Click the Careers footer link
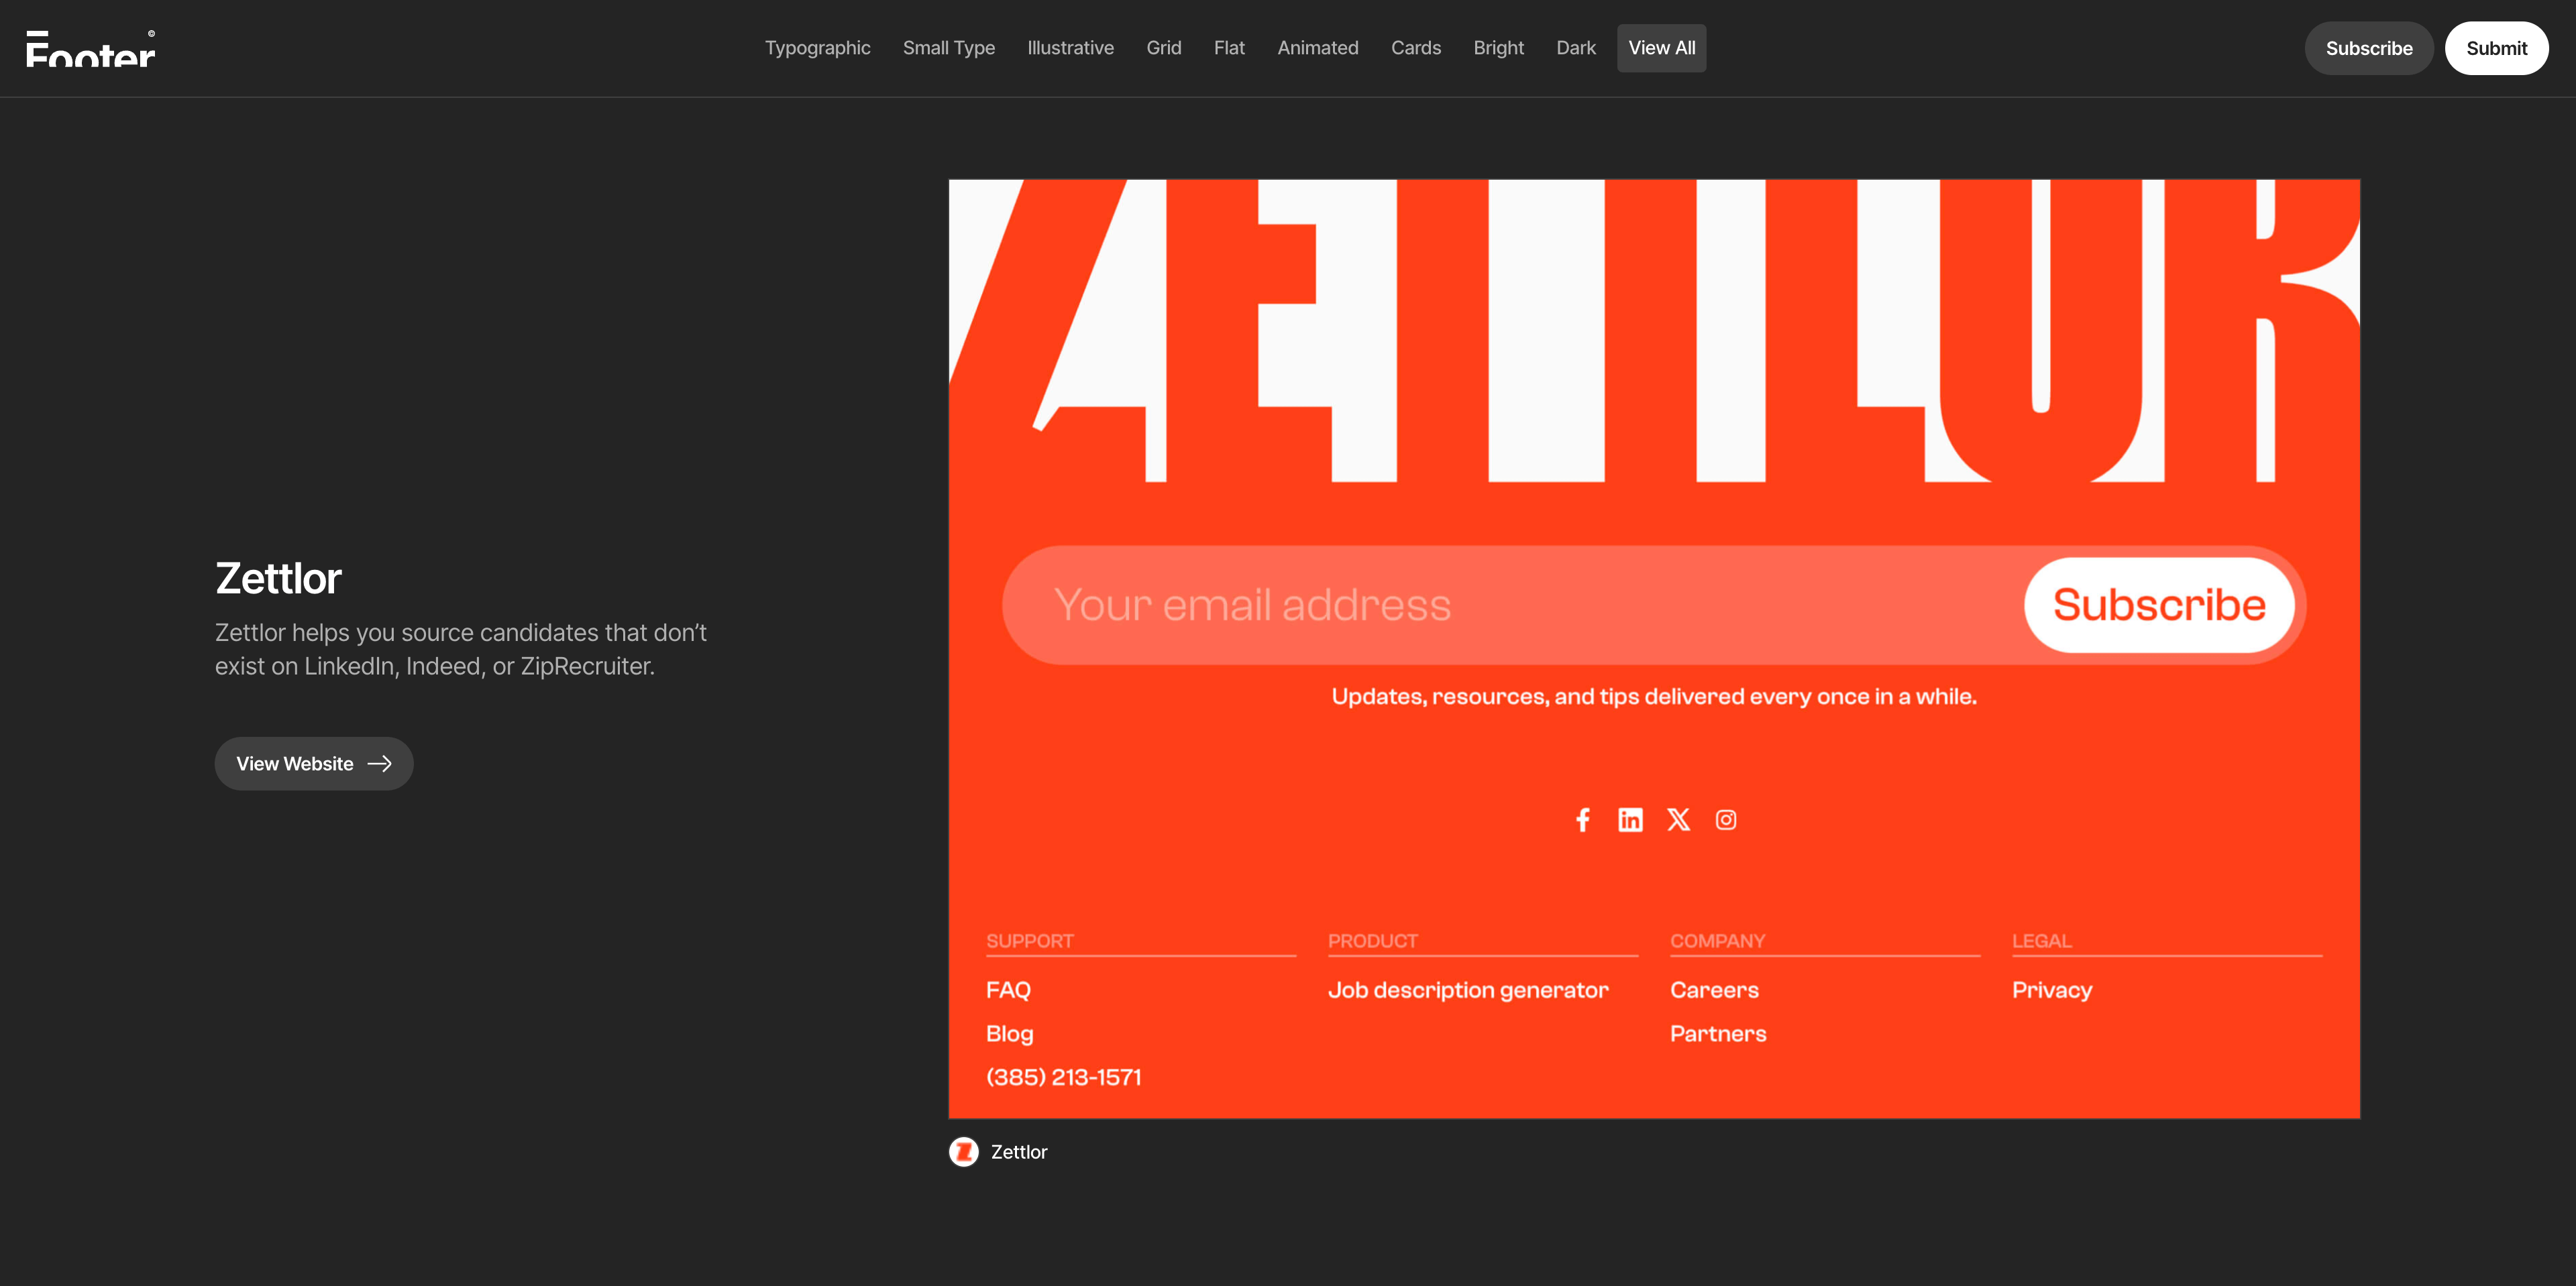The height and width of the screenshot is (1286, 2576). point(1713,990)
